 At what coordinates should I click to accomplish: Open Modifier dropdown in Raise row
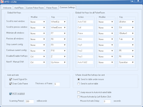[x=106, y=33]
